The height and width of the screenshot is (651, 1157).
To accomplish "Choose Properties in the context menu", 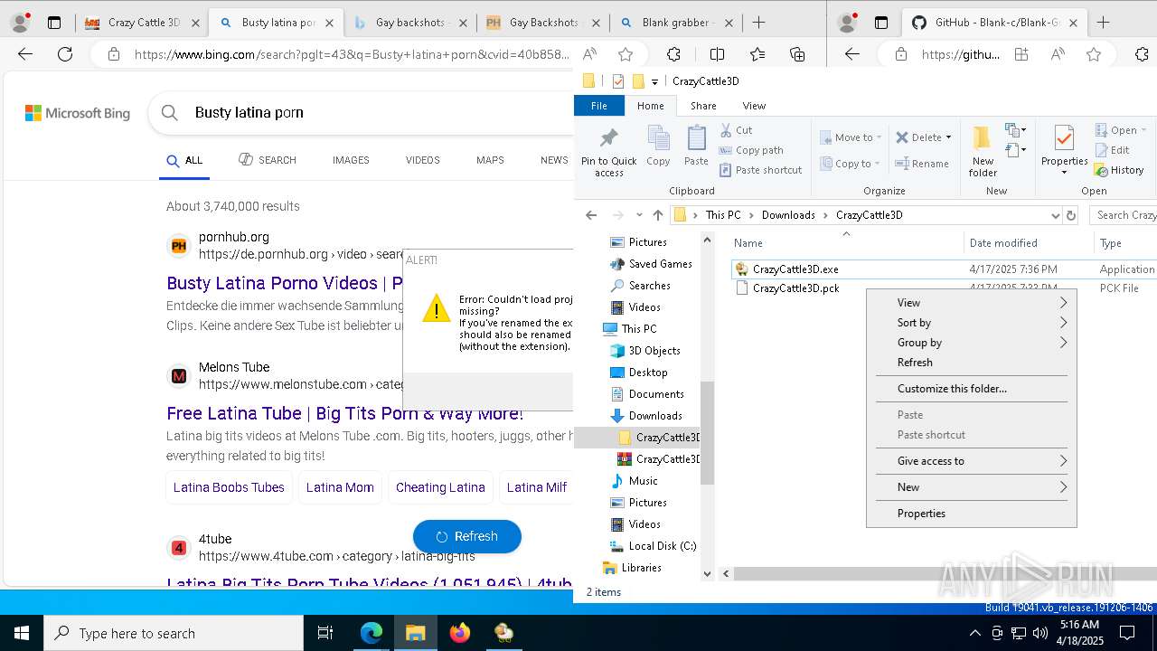I will tap(972, 514).
